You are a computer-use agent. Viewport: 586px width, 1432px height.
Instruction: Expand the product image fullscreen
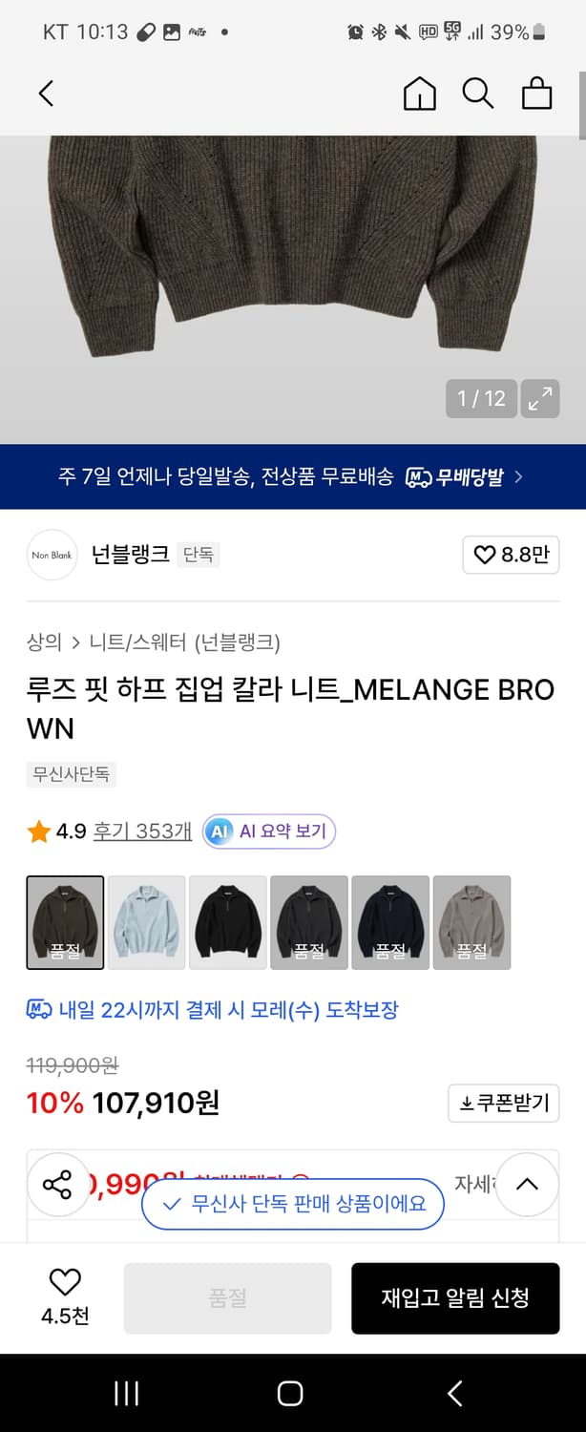click(539, 399)
